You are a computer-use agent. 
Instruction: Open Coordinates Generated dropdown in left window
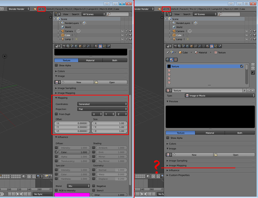point(102,104)
